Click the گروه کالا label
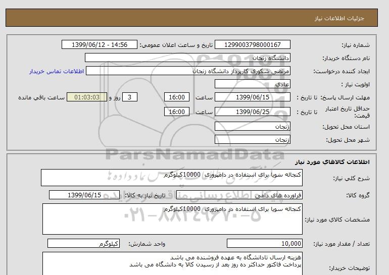Viewport: 389px width, 275px height. pos(358,195)
